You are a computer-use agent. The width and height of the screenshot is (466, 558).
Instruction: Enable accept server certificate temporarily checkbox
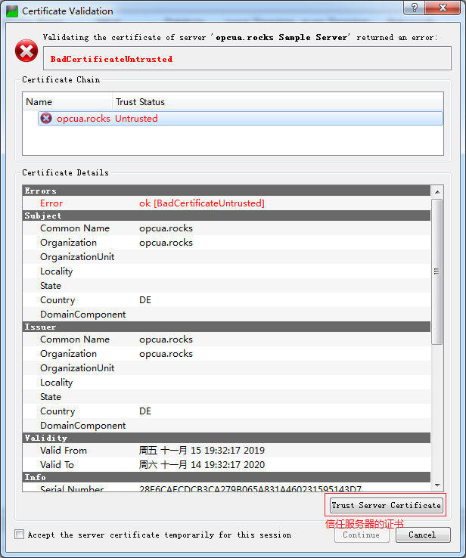[x=19, y=535]
